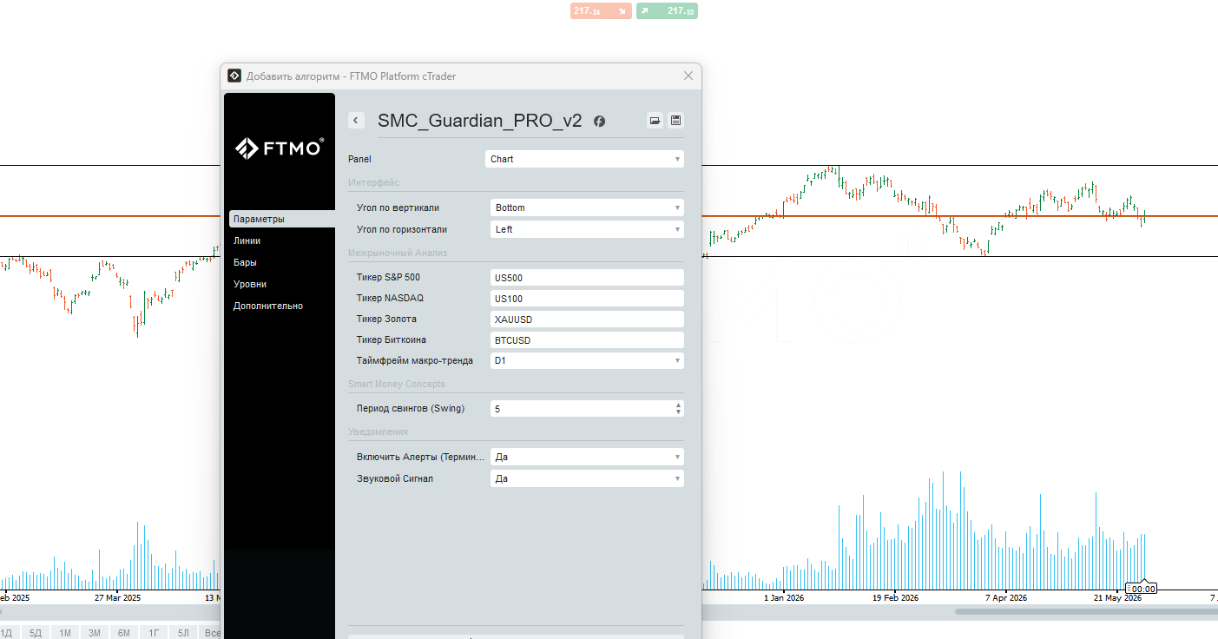Screen dimensions: 1218x639
Task: Open the Звуковой Сигнал dropdown
Action: 587,478
